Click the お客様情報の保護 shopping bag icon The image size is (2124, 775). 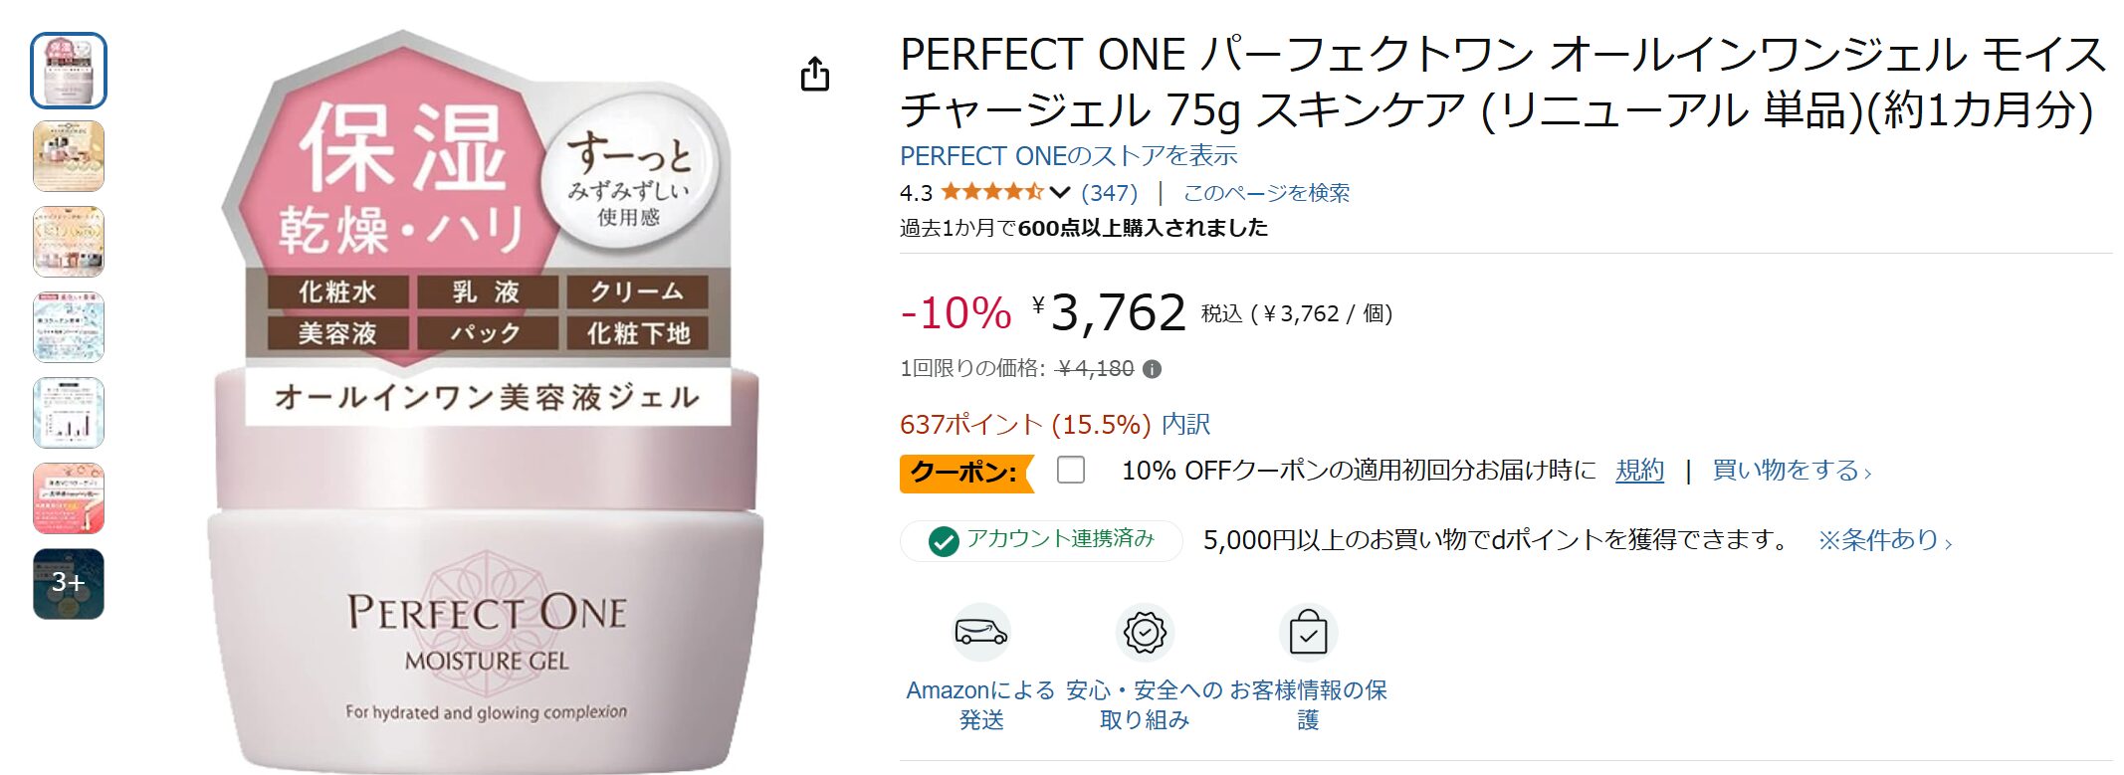coord(1309,630)
